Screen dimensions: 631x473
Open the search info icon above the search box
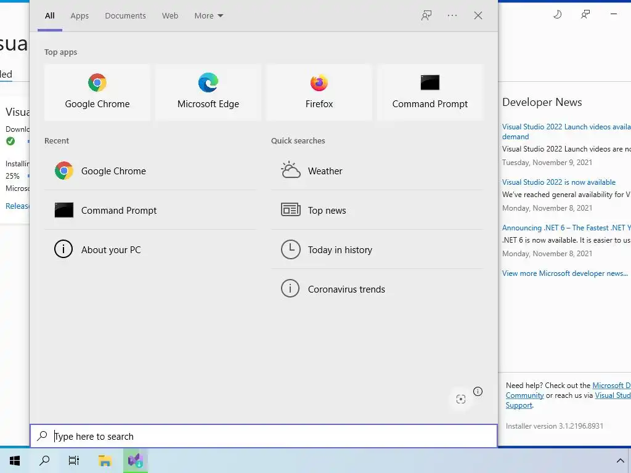(x=478, y=391)
